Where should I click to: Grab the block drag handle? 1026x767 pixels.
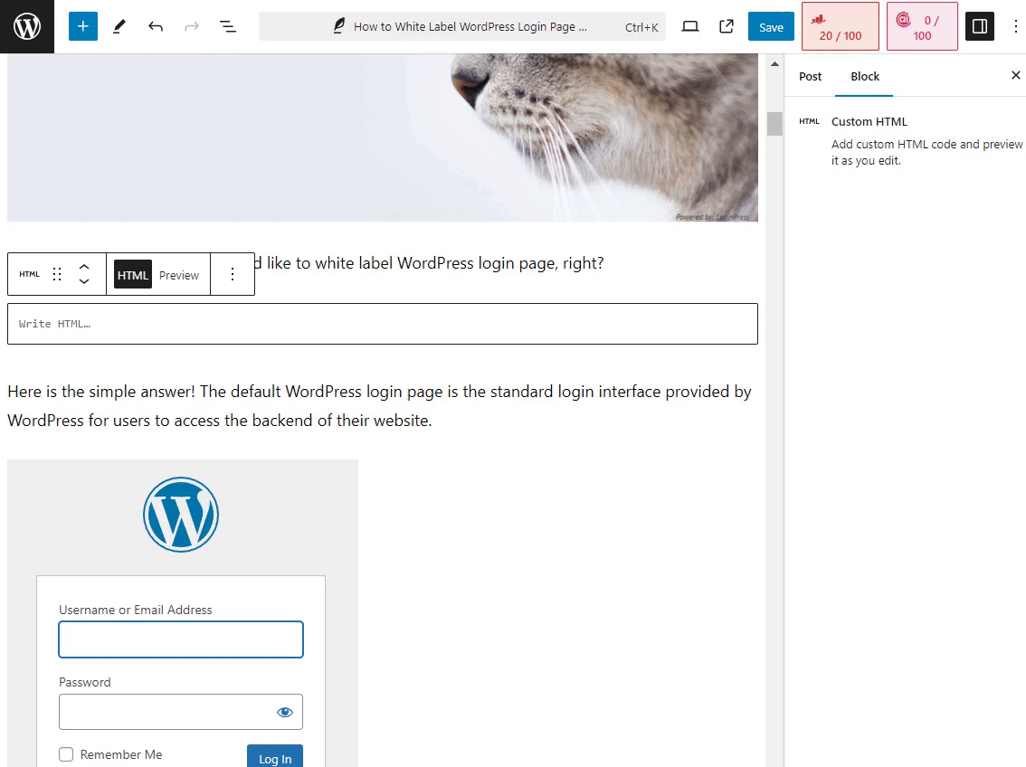(x=57, y=275)
